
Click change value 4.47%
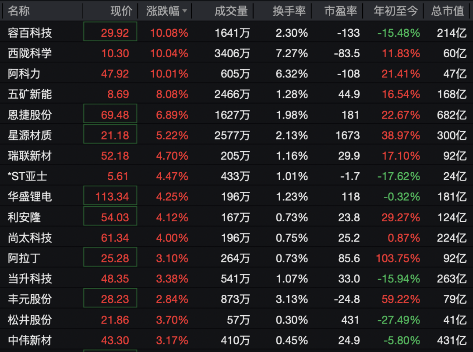(x=172, y=176)
